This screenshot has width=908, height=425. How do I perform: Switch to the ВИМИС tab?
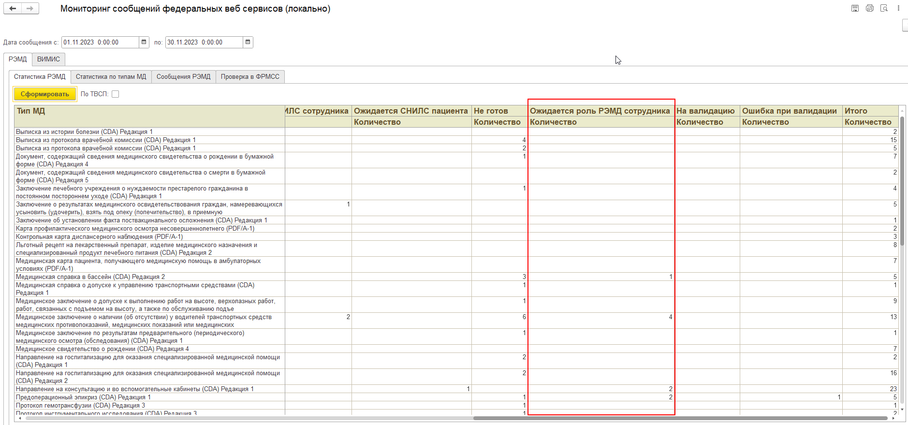(48, 59)
